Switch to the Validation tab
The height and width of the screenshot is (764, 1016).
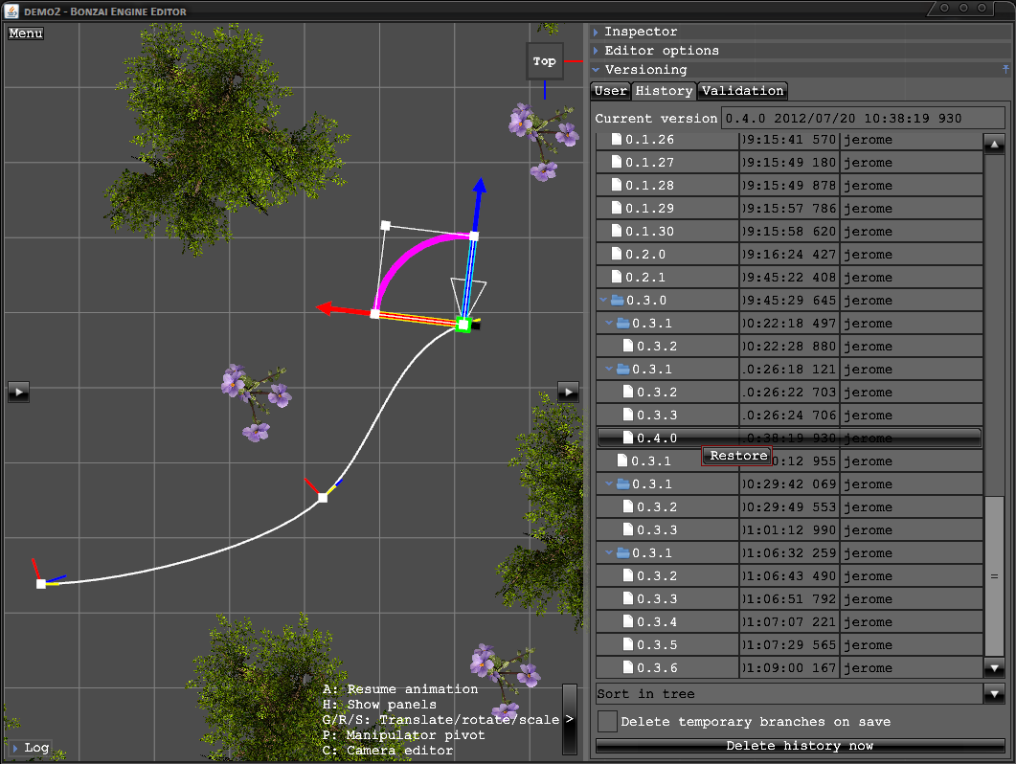pyautogui.click(x=742, y=91)
